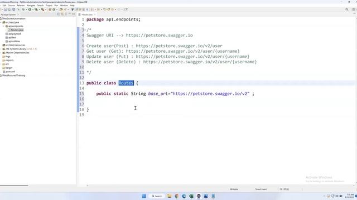Run the program with the green Run icon
Screen dimensions: 357x200
tap(30, 9)
